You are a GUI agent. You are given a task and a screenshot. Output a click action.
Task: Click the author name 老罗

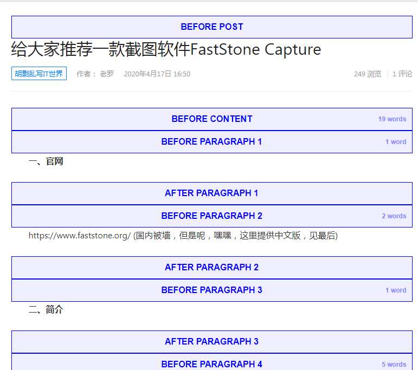[107, 74]
